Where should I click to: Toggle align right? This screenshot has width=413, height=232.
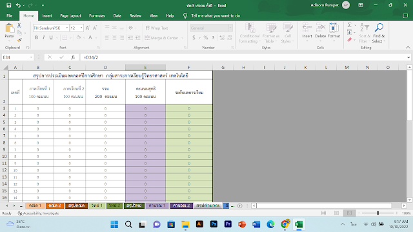click(122, 38)
